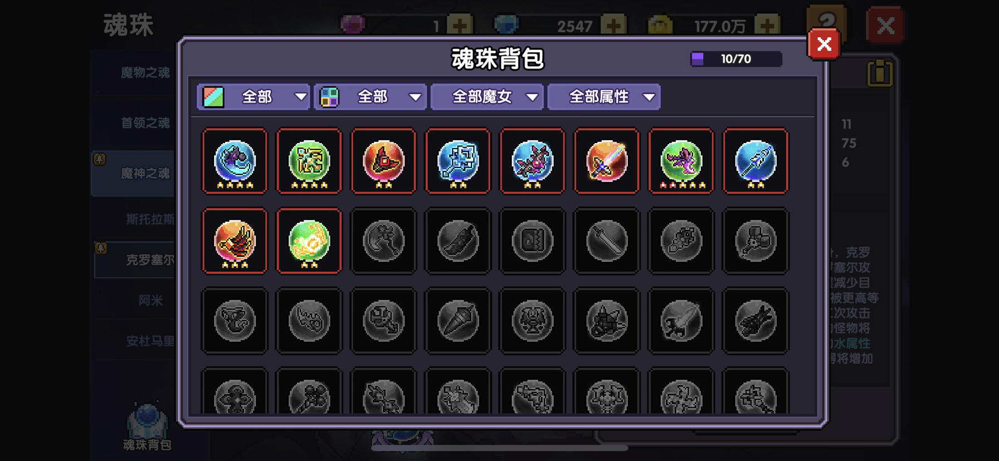Image resolution: width=999 pixels, height=461 pixels.
Task: Select the blue orb with winged demon
Action: pos(532,161)
